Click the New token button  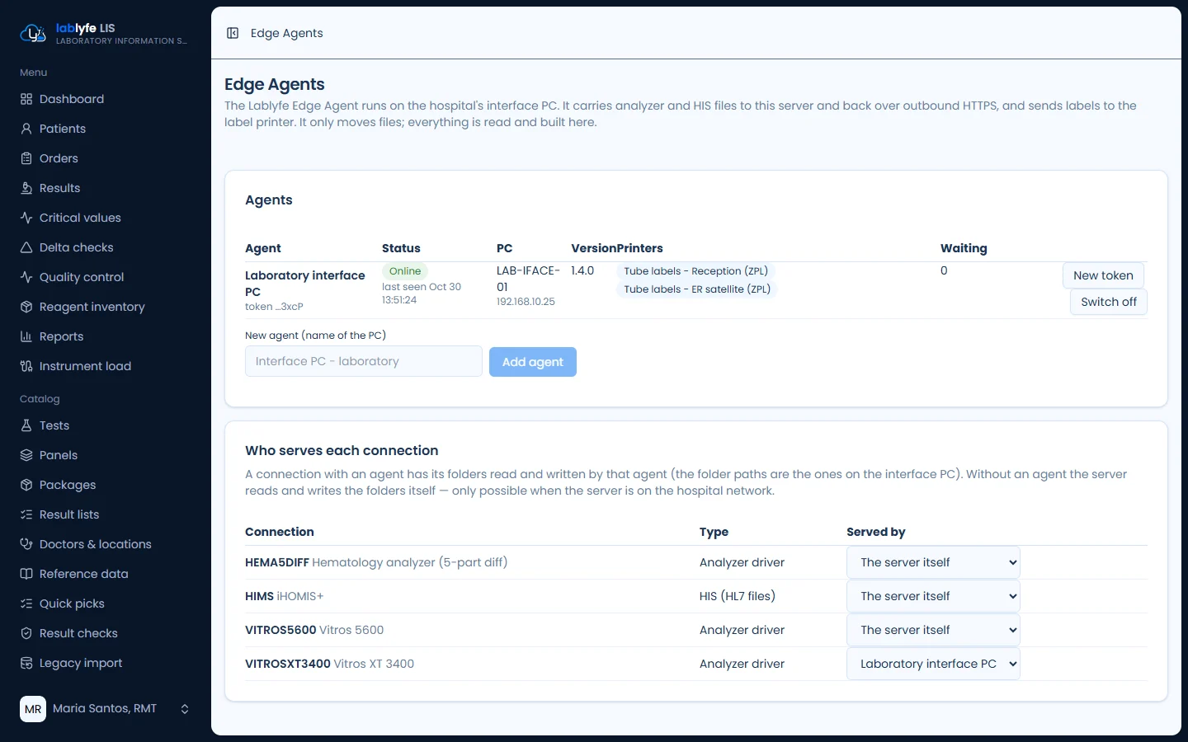click(x=1103, y=275)
